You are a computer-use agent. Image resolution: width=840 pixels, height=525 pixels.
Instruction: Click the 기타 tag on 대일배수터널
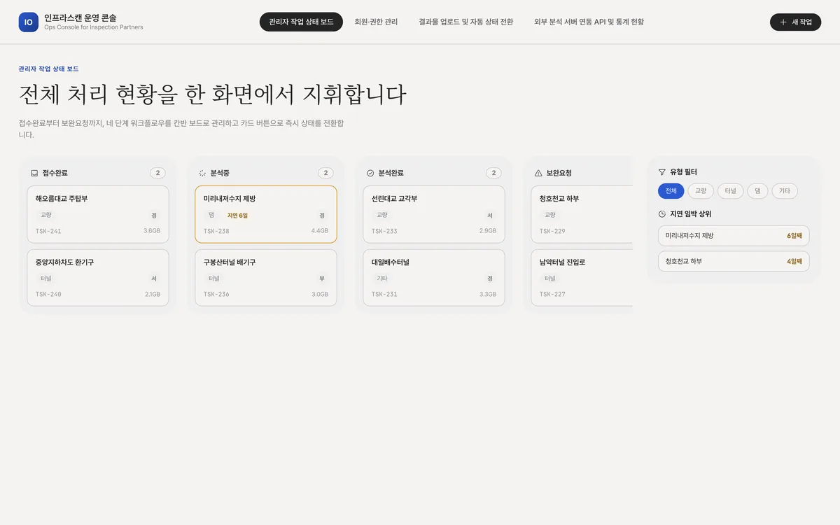point(382,278)
